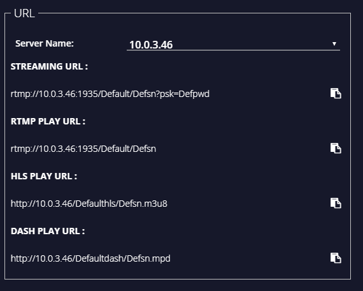The height and width of the screenshot is (291, 363).
Task: Copy the streaming URL to clipboard
Action: [336, 94]
